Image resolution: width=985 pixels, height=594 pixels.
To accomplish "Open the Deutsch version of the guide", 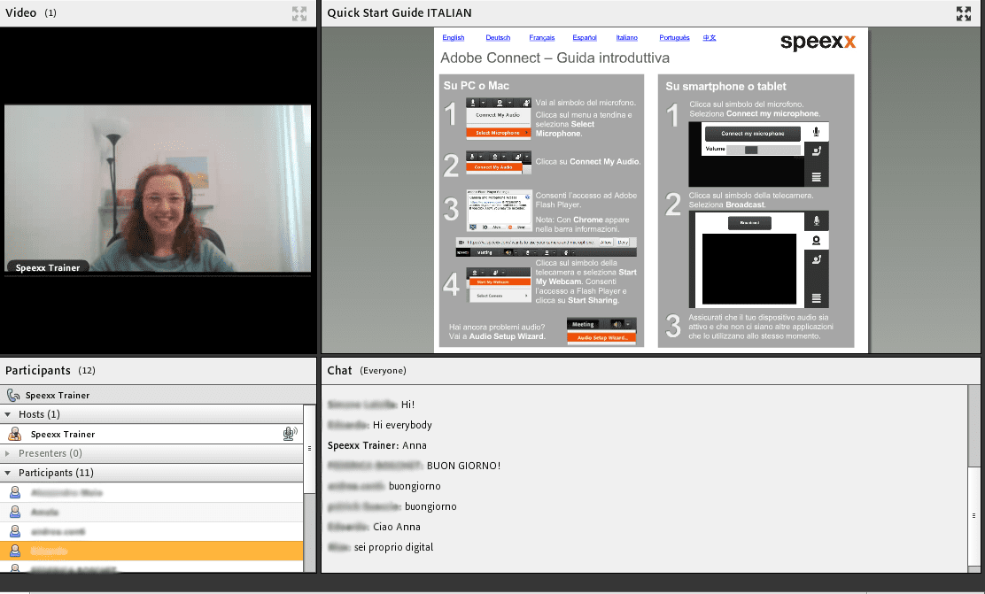I will 498,38.
